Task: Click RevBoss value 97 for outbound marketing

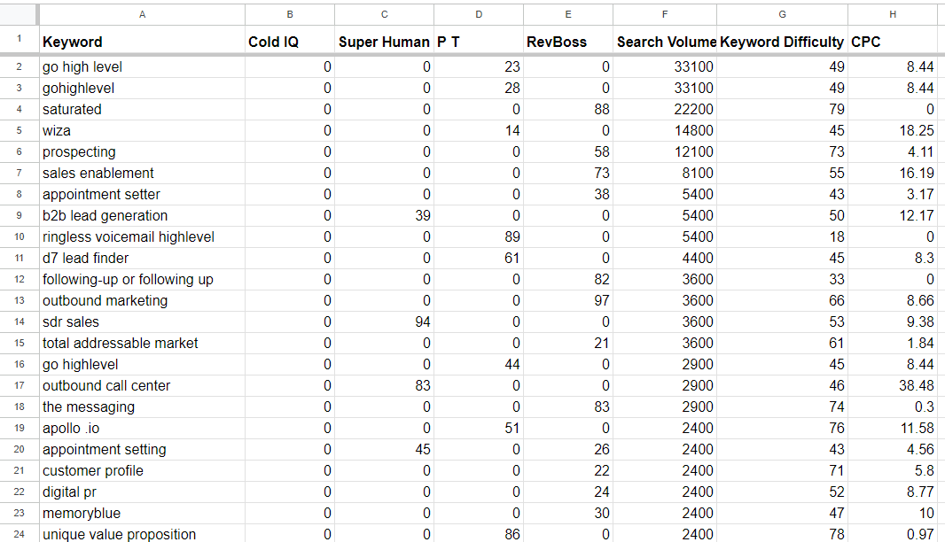Action: 568,300
